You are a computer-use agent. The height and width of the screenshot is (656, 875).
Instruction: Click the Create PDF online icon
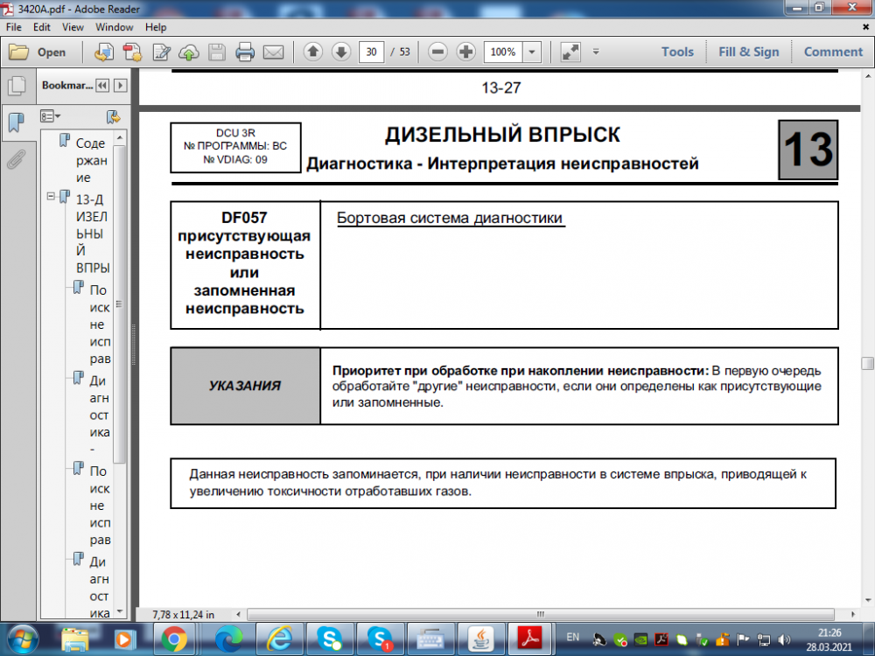104,52
